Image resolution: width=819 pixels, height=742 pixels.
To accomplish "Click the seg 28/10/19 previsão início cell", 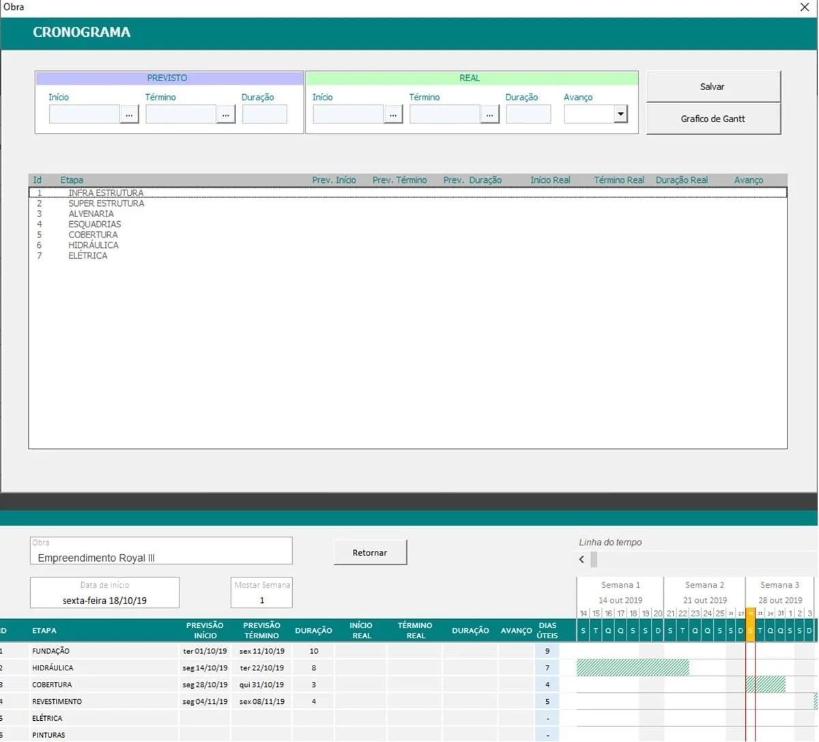I will click(205, 685).
